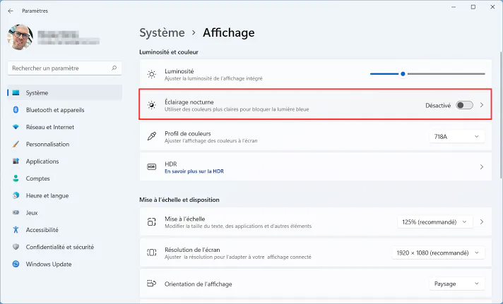This screenshot has width=503, height=304.
Task: Open Confidentialité et sécurité settings
Action: tap(60, 247)
